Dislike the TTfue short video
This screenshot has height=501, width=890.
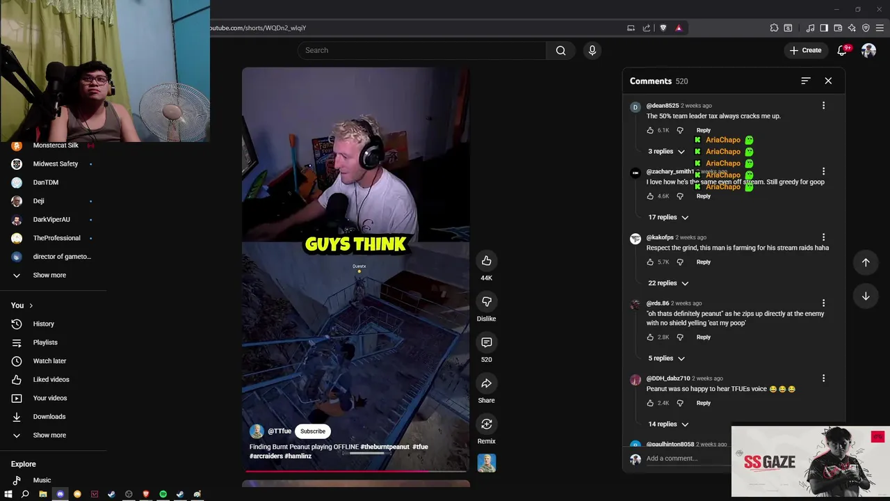click(486, 301)
